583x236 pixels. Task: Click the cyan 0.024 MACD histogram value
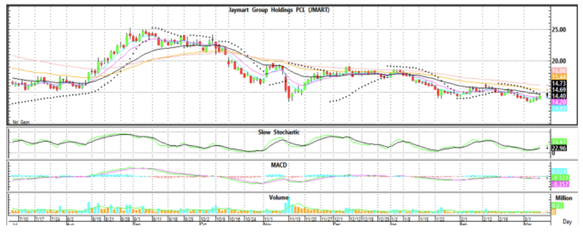tap(559, 172)
